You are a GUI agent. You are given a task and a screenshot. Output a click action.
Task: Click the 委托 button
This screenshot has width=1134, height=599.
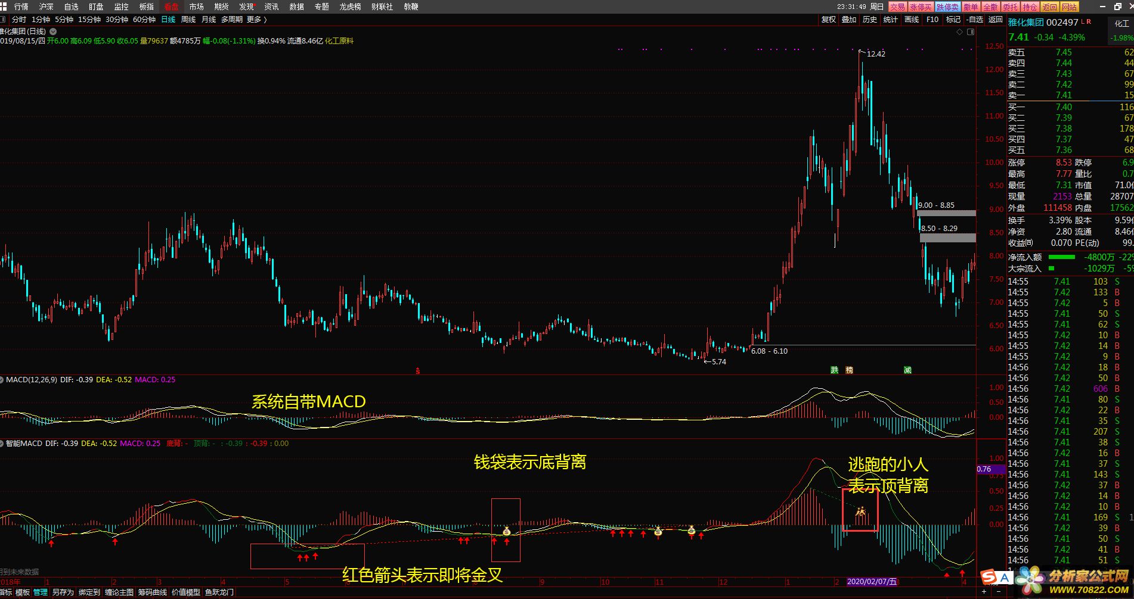pyautogui.click(x=1010, y=7)
